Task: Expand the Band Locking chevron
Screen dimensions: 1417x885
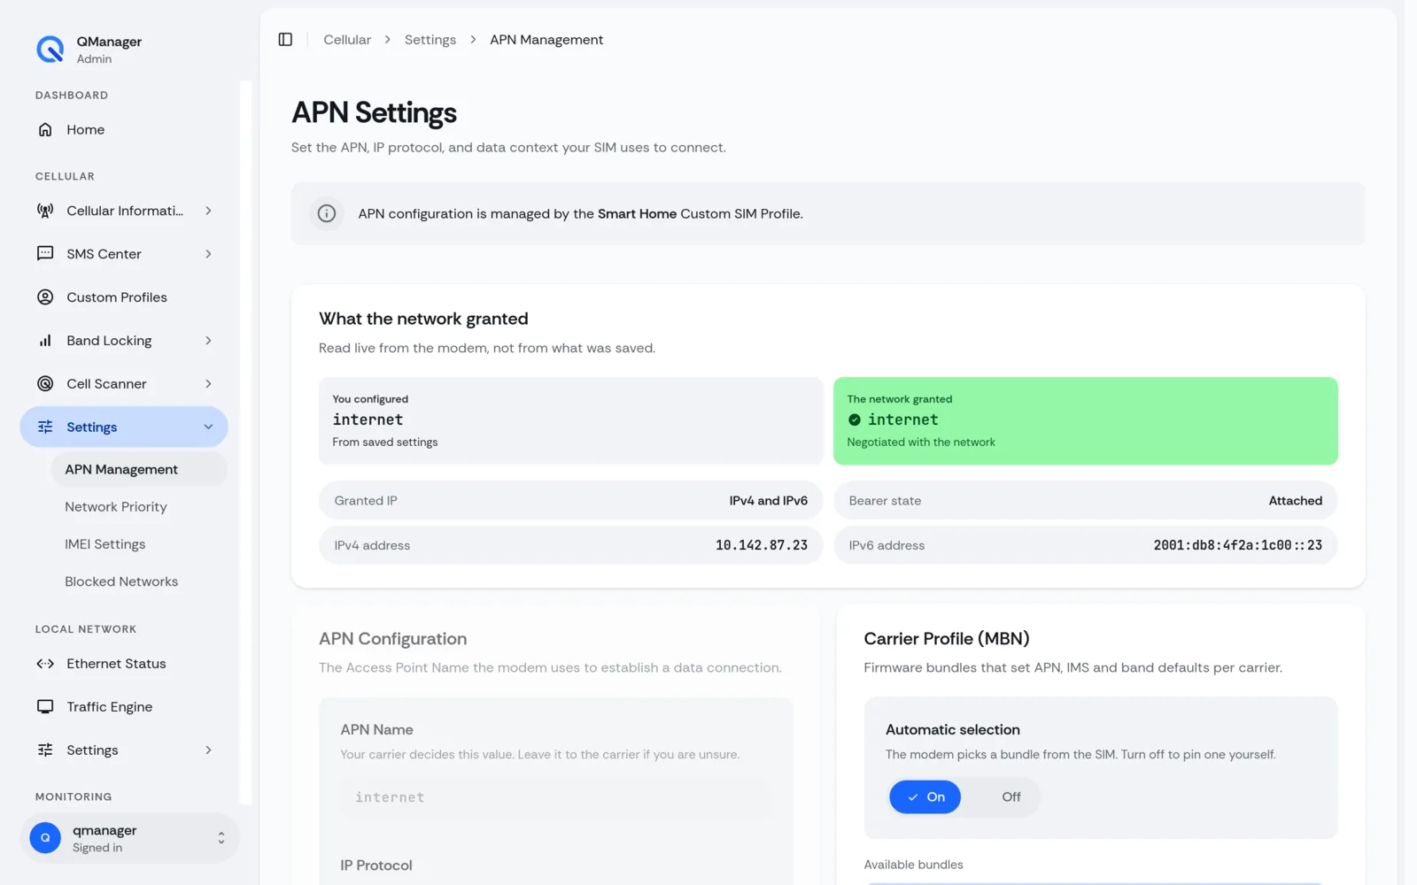Action: (x=208, y=341)
